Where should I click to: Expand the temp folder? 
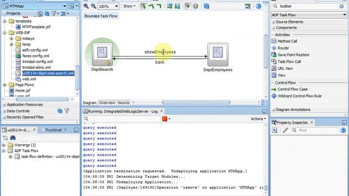click(11, 45)
